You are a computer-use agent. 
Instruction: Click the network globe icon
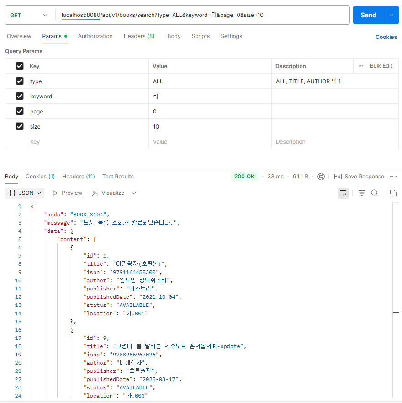point(321,177)
